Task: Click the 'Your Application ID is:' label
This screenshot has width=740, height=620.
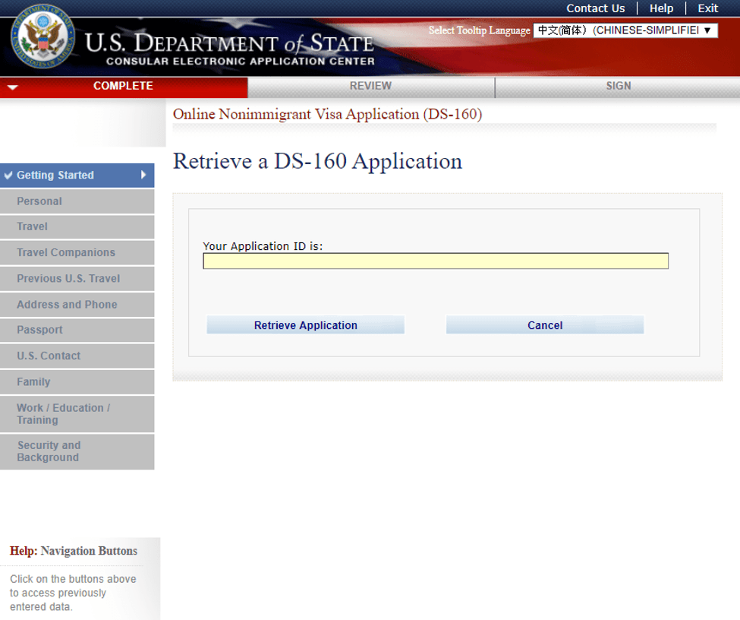Action: (263, 246)
